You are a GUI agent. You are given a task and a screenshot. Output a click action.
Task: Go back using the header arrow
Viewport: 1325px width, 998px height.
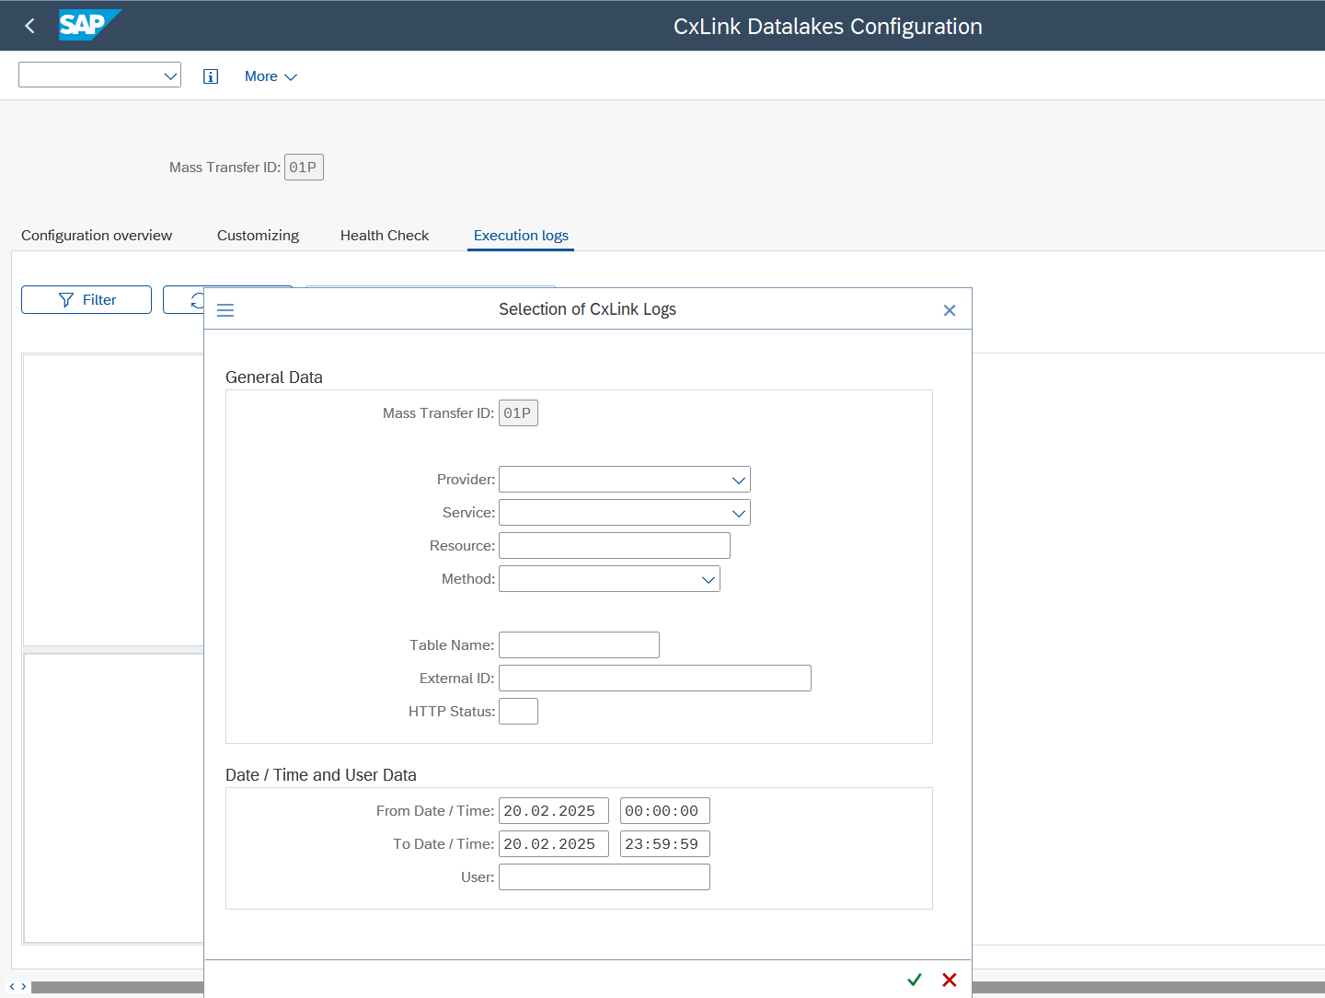[x=30, y=26]
